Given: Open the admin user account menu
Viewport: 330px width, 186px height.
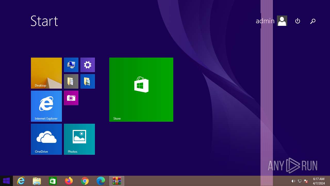Looking at the screenshot, I should 271,21.
